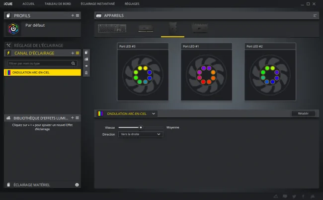Open Appareils panel options icon
Image resolution: width=323 pixels, height=200 pixels.
pos(315,15)
